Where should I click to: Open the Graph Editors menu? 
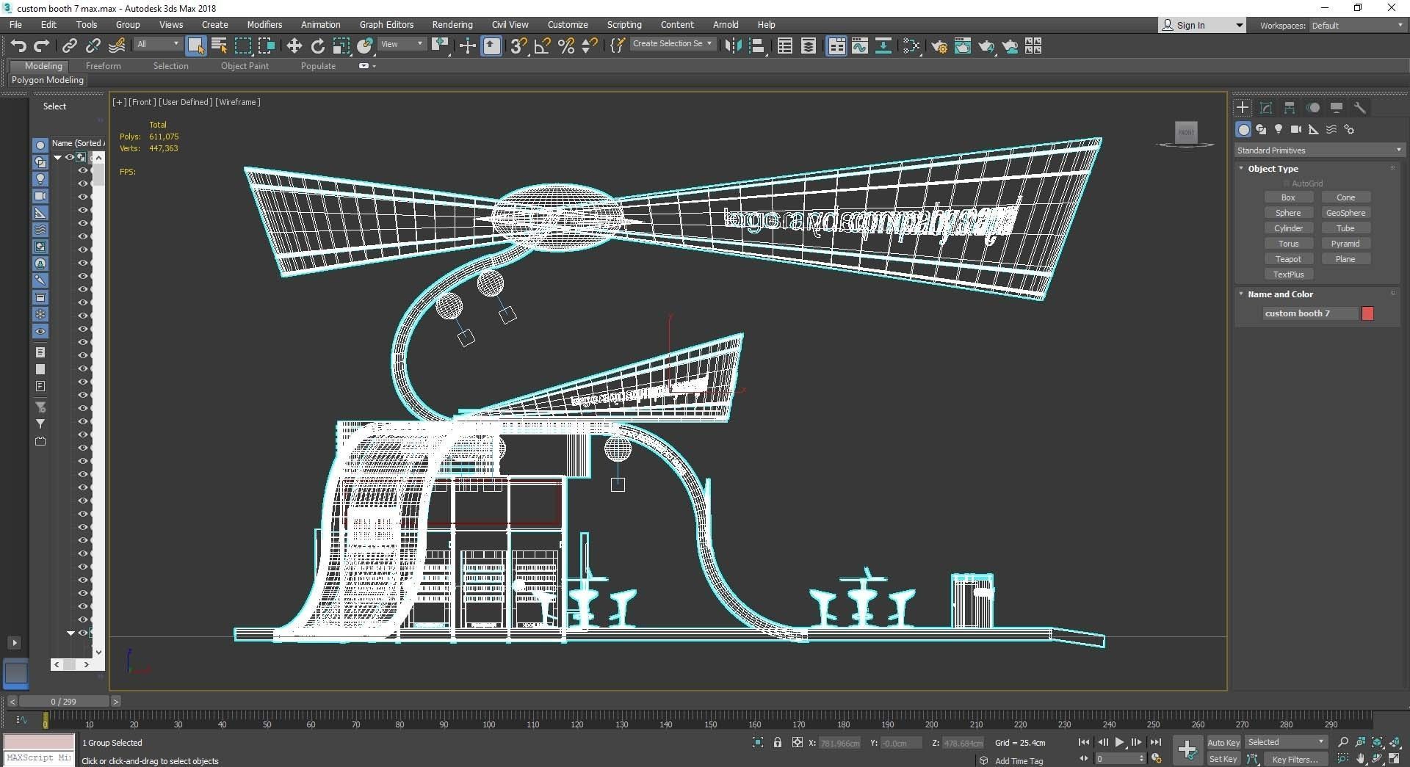click(x=386, y=24)
